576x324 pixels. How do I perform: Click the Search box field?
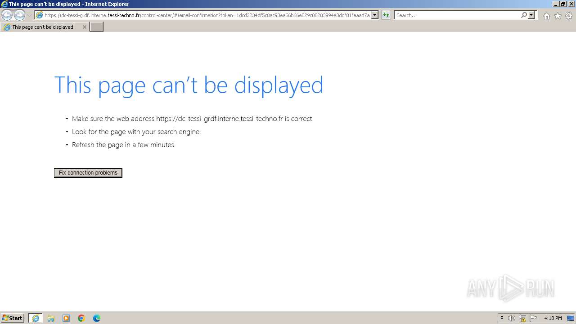coord(458,15)
